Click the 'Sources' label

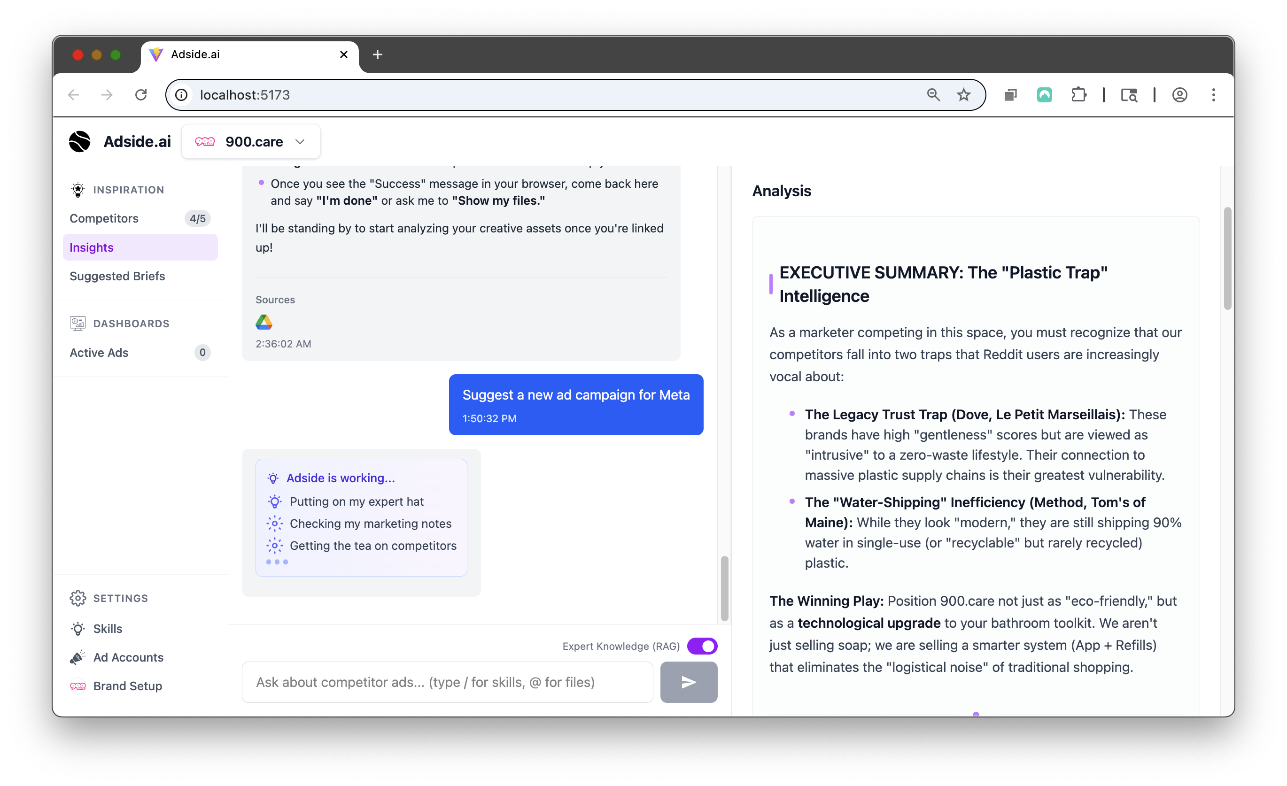pos(275,300)
